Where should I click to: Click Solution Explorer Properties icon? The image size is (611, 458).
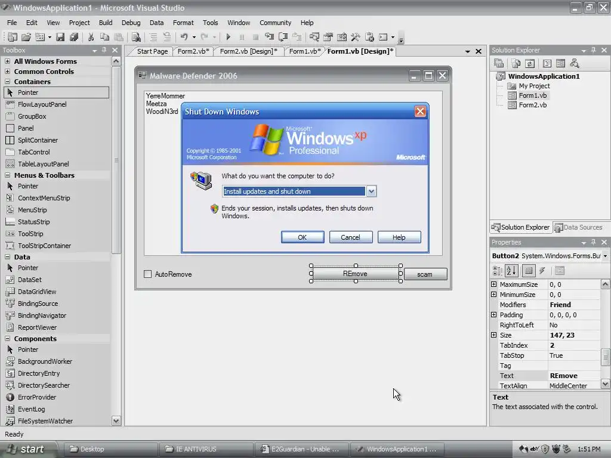[498, 63]
